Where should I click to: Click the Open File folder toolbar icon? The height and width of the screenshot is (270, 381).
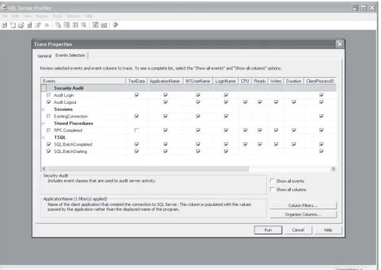tap(21, 25)
